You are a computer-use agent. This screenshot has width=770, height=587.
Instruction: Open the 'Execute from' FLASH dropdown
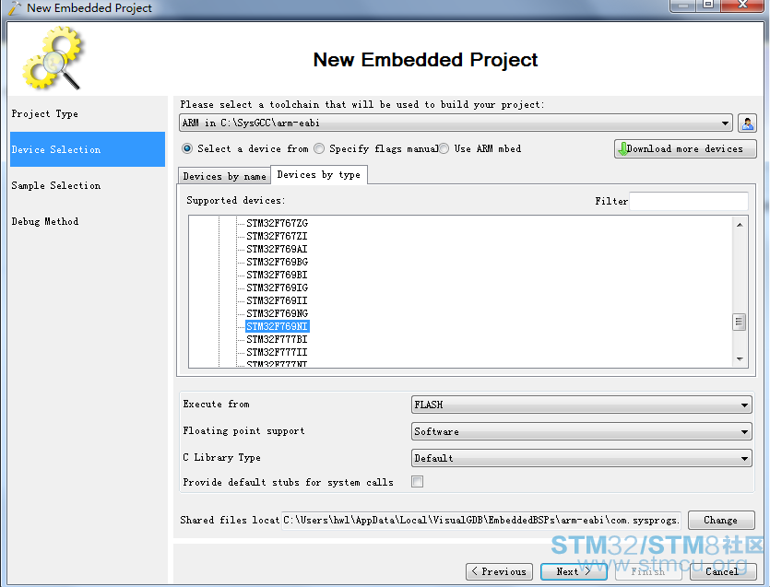coord(582,405)
